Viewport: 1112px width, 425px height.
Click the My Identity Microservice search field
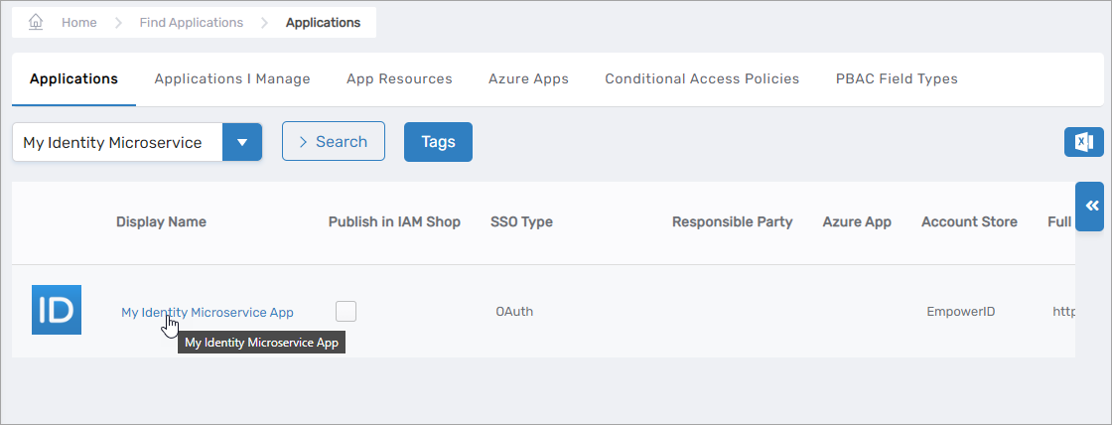pos(117,142)
